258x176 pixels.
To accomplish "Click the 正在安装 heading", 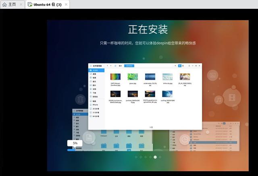I will (x=148, y=29).
